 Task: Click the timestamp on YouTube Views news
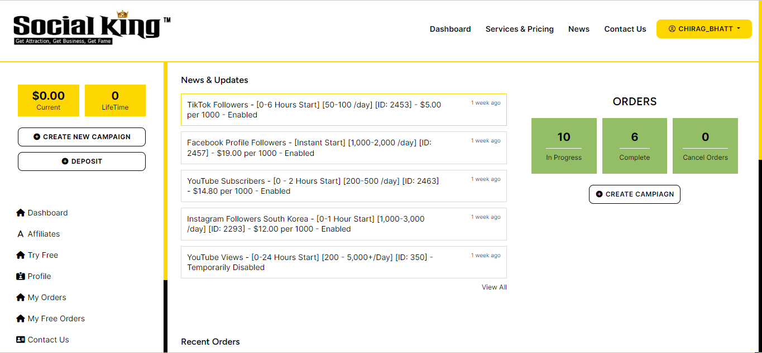pos(486,256)
